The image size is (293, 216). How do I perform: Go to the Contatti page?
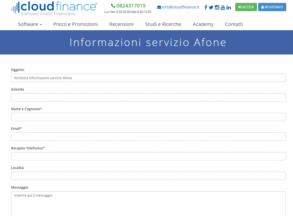[234, 24]
